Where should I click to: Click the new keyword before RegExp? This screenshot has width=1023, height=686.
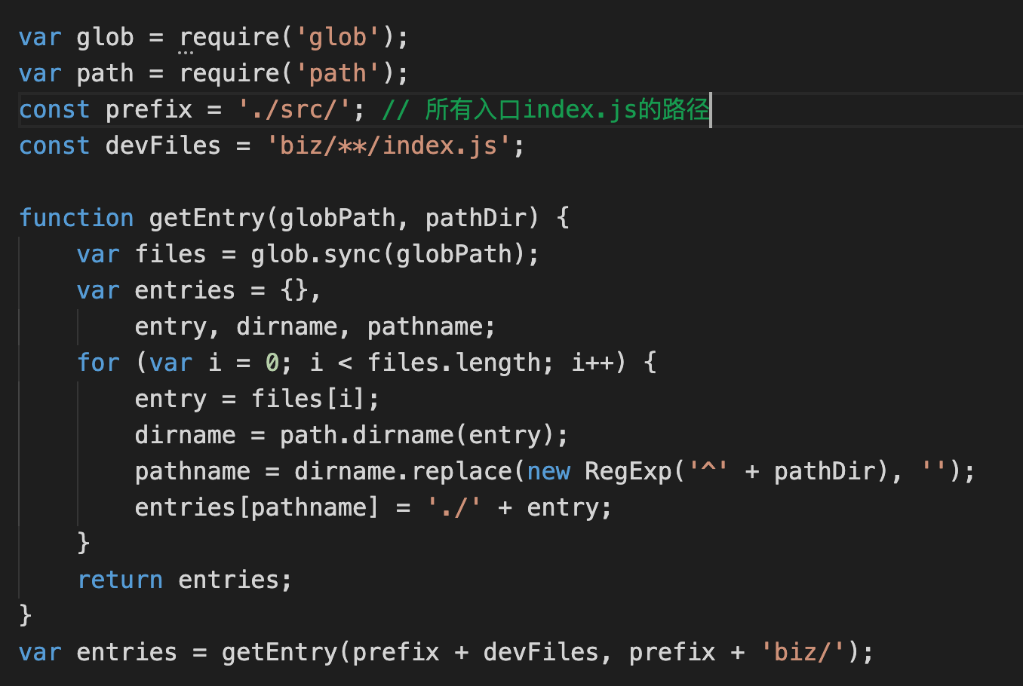click(548, 471)
